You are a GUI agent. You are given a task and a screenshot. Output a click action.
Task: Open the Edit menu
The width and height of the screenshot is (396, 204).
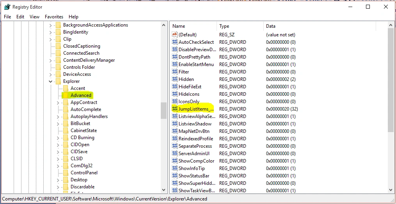[20, 17]
